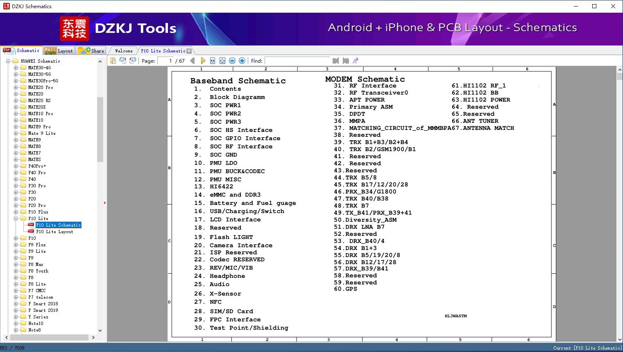Click the DZKJ Schematics title bar app icon
623x352 pixels.
pos(6,6)
